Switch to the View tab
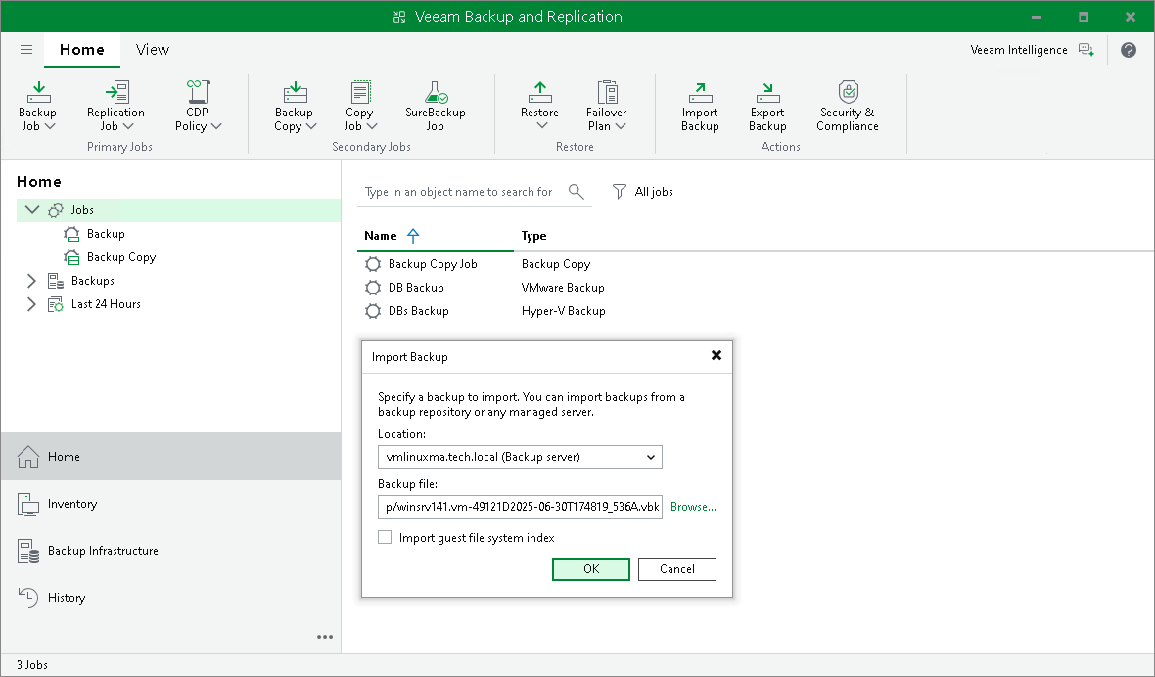Viewport: 1155px width, 677px height. [x=152, y=49]
